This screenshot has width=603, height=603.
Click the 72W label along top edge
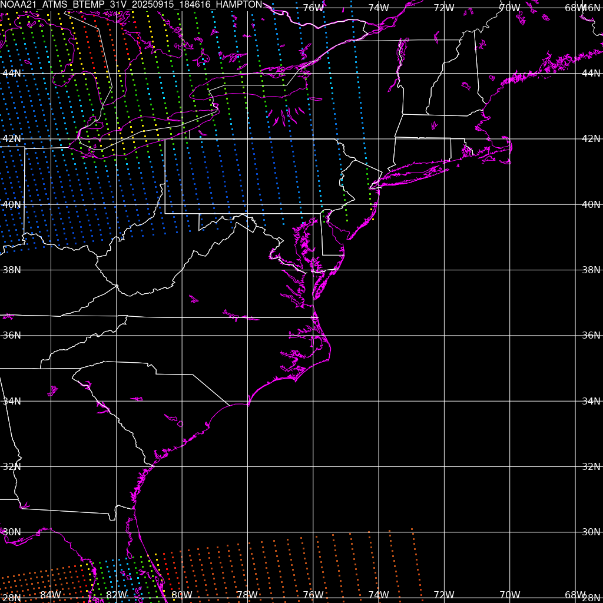point(444,8)
